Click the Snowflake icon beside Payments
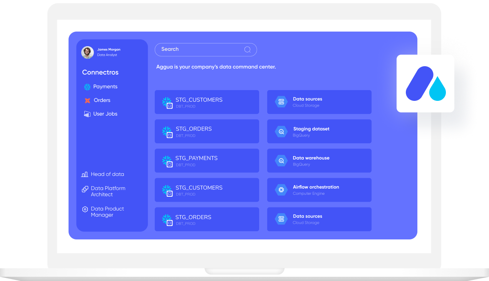489x281 pixels. (87, 87)
